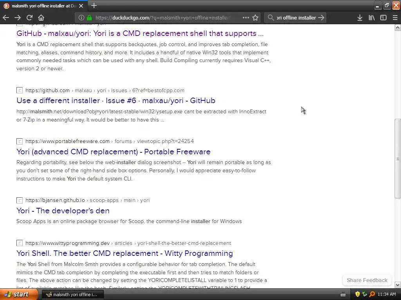Click the bjansen.github.io scoop-apps URL
The width and height of the screenshot is (401, 300).
pyautogui.click(x=87, y=200)
